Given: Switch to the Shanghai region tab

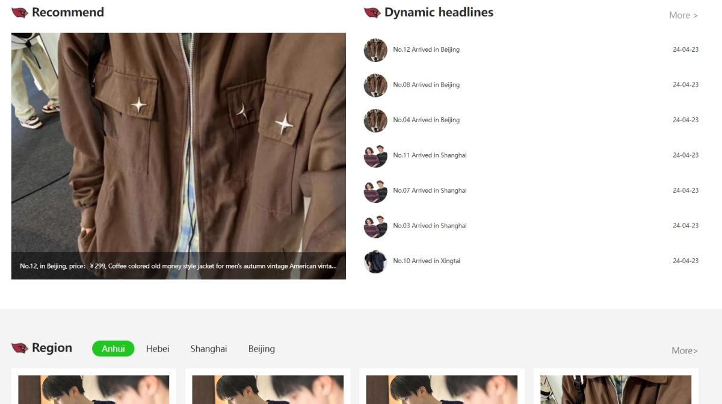Looking at the screenshot, I should pos(209,349).
